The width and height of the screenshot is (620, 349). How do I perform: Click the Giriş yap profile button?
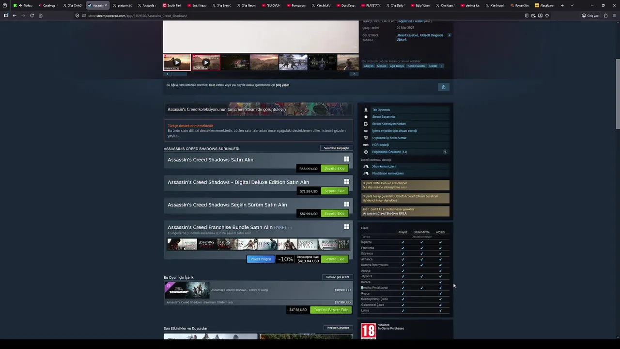coord(590,16)
